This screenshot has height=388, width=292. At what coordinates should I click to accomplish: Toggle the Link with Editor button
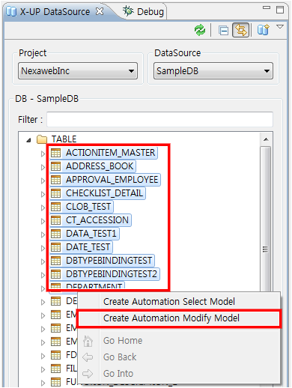point(240,30)
